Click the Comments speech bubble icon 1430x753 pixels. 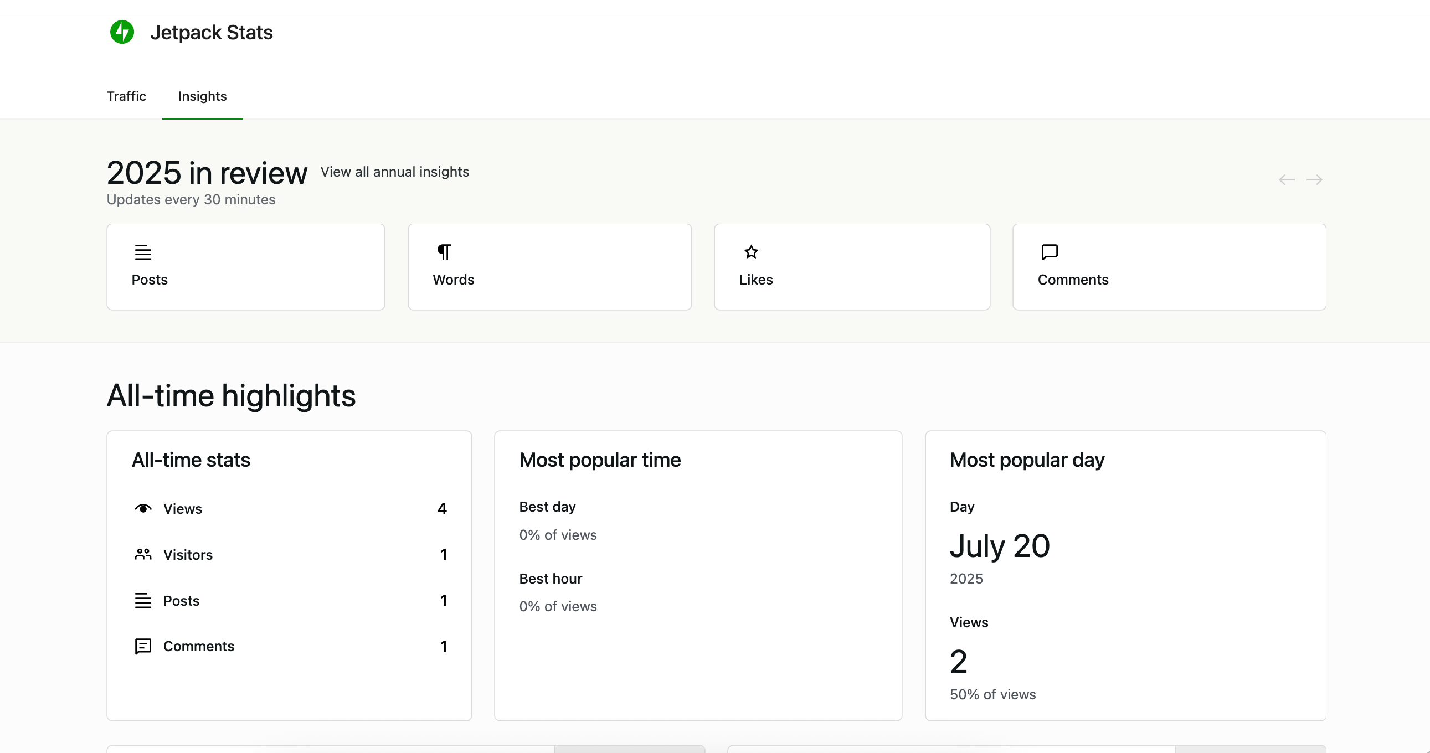(1049, 252)
